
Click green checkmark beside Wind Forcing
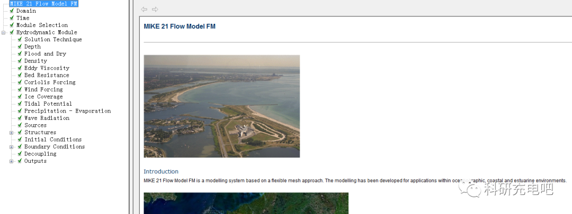coord(20,89)
